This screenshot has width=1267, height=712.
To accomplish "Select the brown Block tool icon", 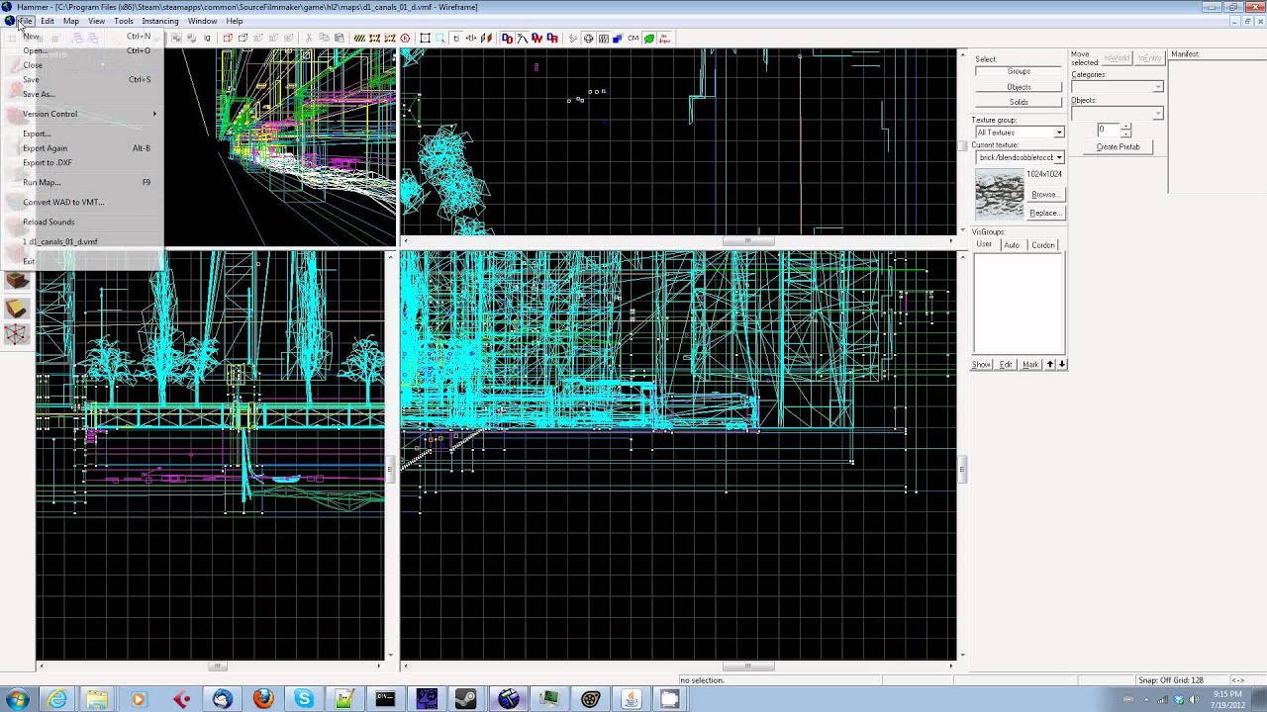I will 17,282.
